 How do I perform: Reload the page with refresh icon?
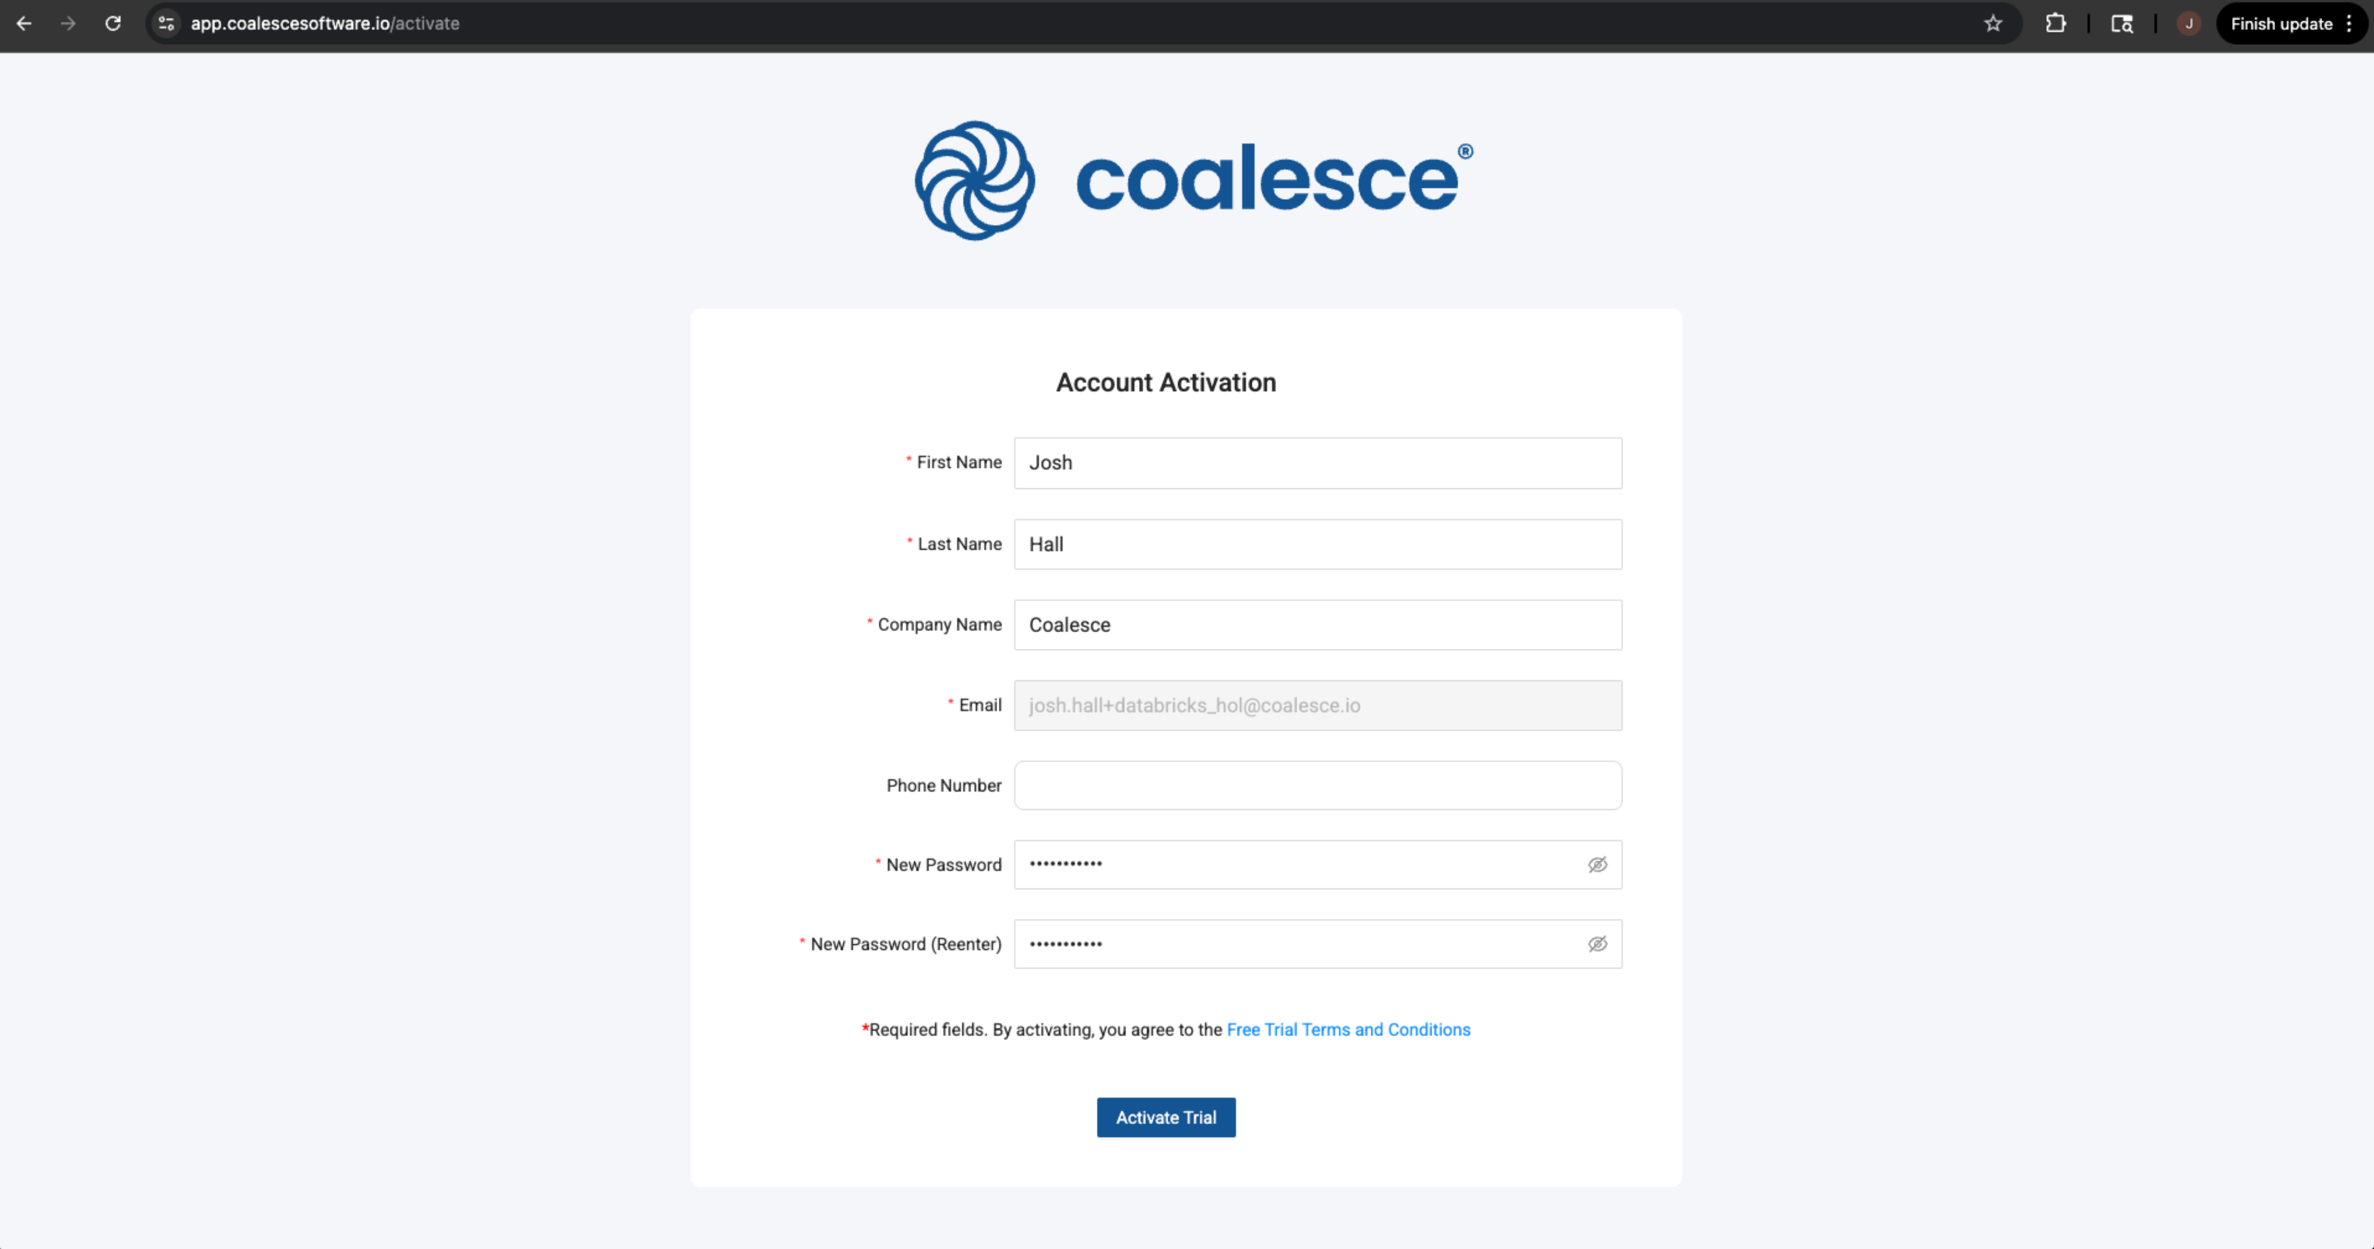click(x=113, y=24)
